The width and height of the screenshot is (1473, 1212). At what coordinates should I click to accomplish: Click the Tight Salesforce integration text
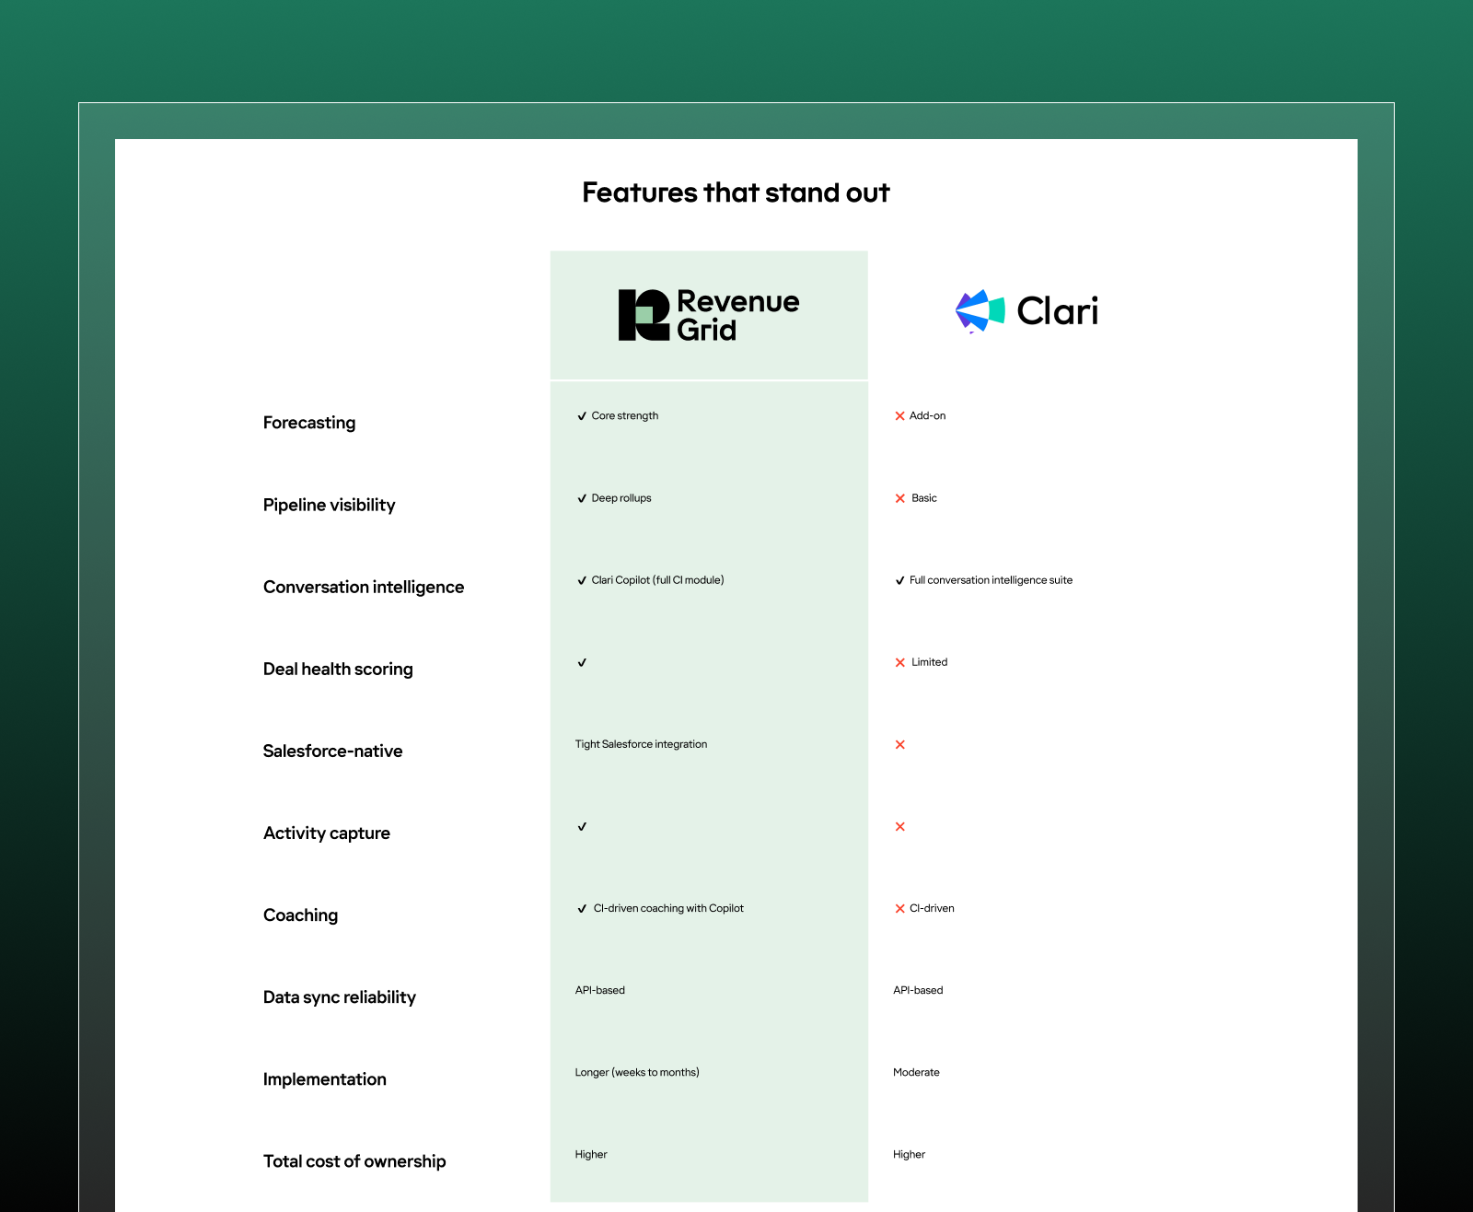click(x=641, y=744)
